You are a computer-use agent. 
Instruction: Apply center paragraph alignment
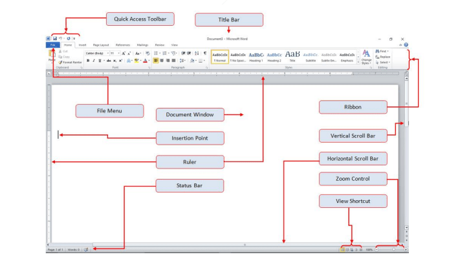[x=162, y=61]
